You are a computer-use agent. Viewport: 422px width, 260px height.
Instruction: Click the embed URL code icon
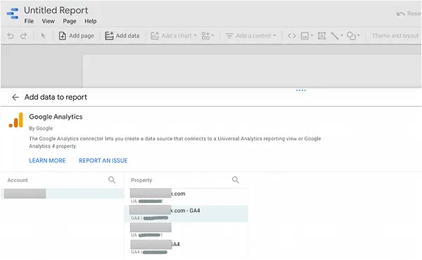292,36
